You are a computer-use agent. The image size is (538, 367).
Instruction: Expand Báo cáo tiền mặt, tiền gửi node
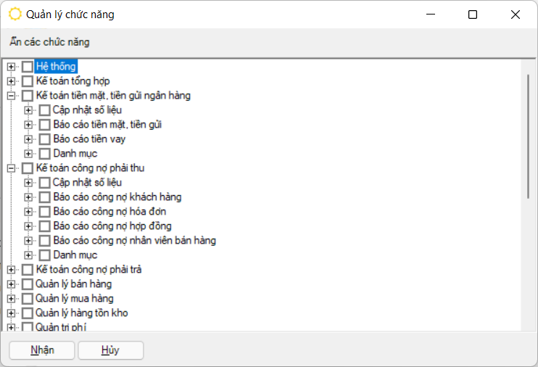28,125
